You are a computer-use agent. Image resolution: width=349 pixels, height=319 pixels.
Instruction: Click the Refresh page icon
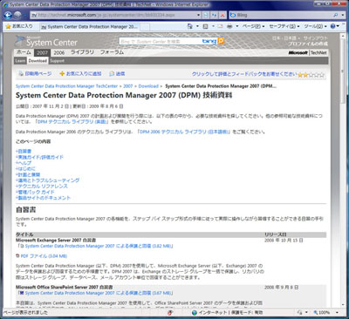(215, 15)
